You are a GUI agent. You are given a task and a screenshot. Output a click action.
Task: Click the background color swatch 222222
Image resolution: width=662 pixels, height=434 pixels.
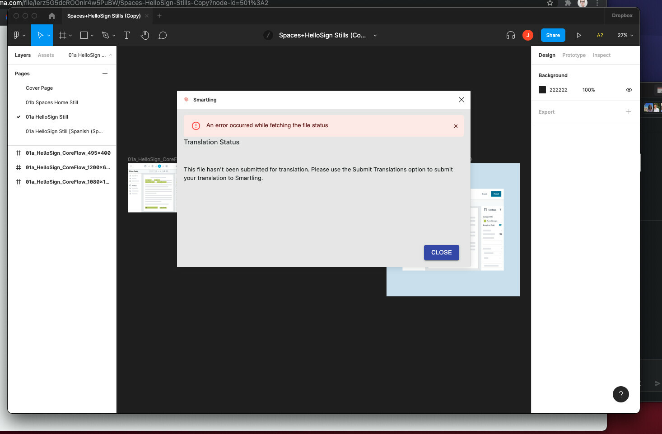coord(542,90)
